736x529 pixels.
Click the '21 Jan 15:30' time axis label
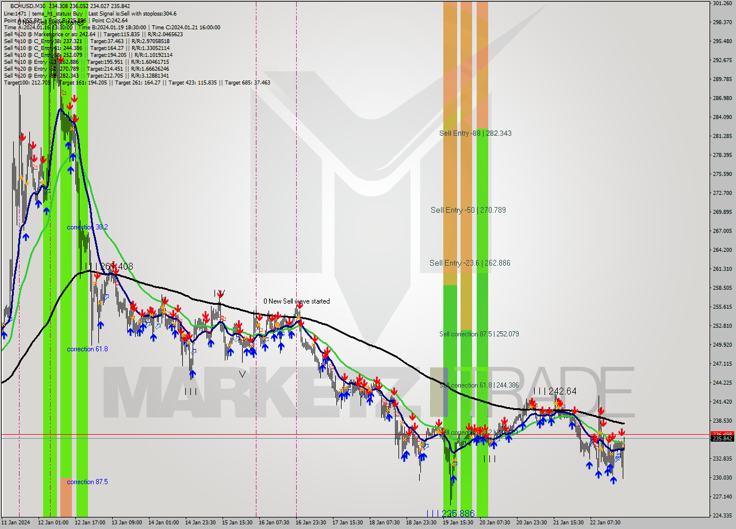tap(568, 523)
